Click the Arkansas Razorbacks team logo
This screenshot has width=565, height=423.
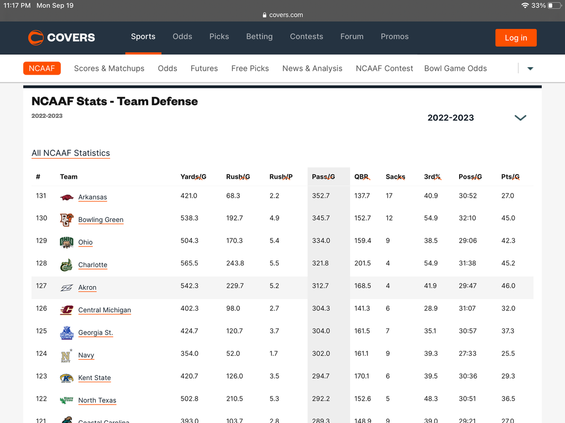pyautogui.click(x=67, y=197)
